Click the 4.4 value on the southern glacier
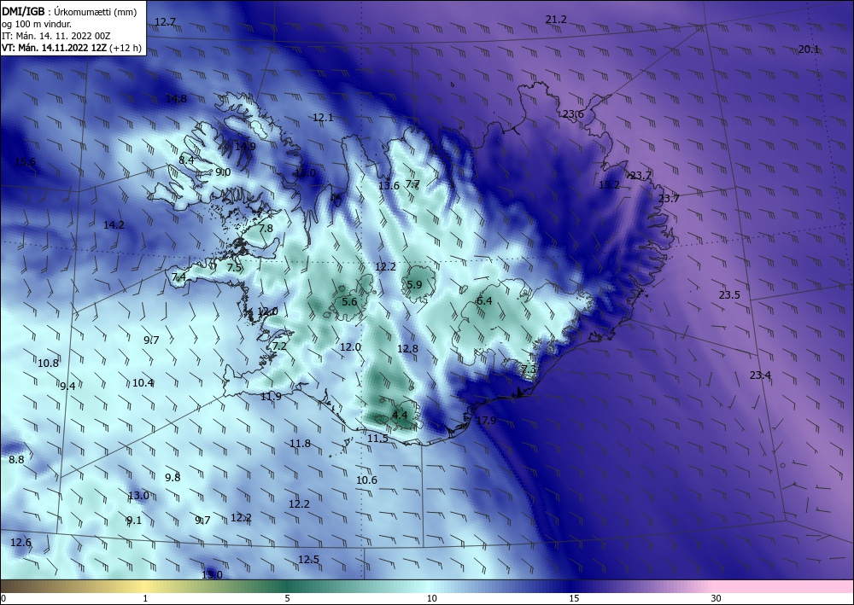The image size is (854, 605). pos(400,415)
